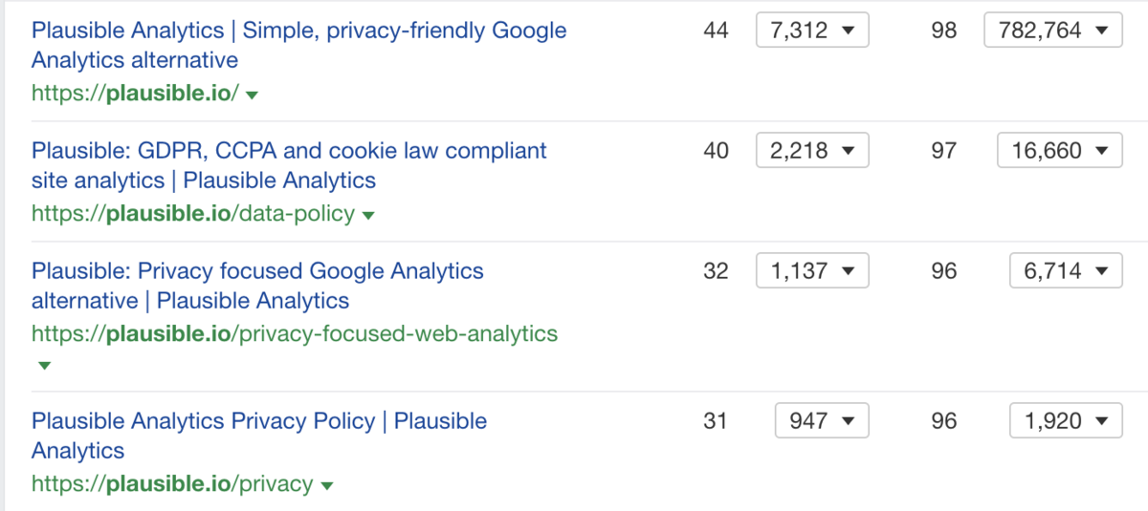Expand the 2,218 dropdown for data-policy

point(811,151)
